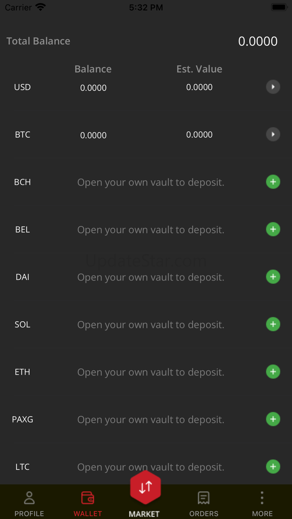Tap the green plus icon for BCH

point(273,182)
